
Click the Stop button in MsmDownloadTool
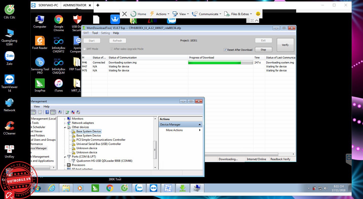coord(263,50)
